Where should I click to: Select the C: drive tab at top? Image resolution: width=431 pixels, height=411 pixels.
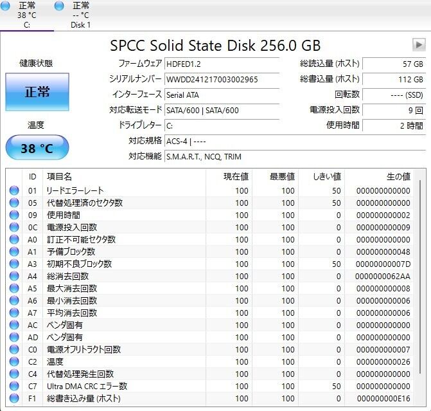pyautogui.click(x=27, y=15)
